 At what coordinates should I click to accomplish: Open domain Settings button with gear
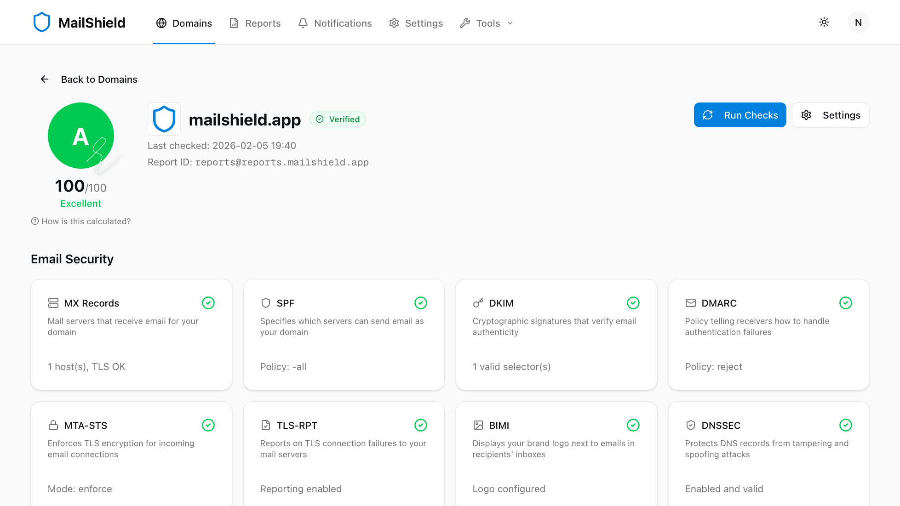tap(830, 115)
